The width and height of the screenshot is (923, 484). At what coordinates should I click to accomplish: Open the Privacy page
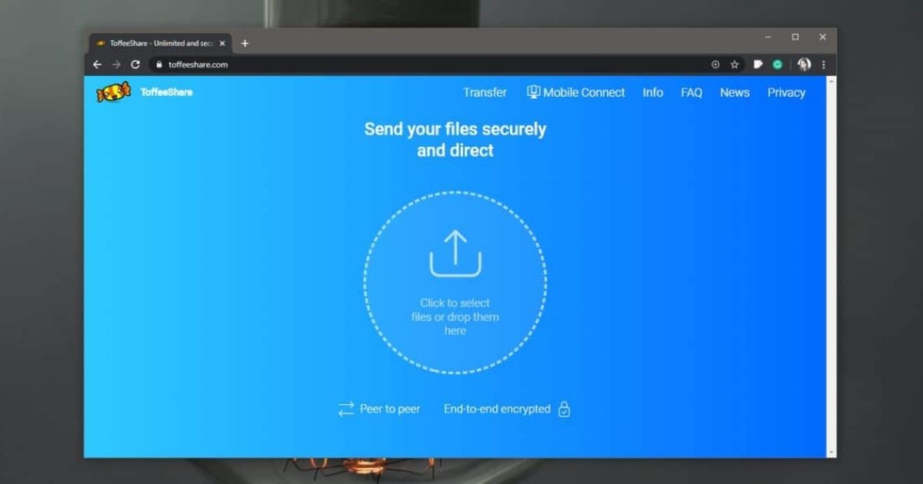[786, 92]
